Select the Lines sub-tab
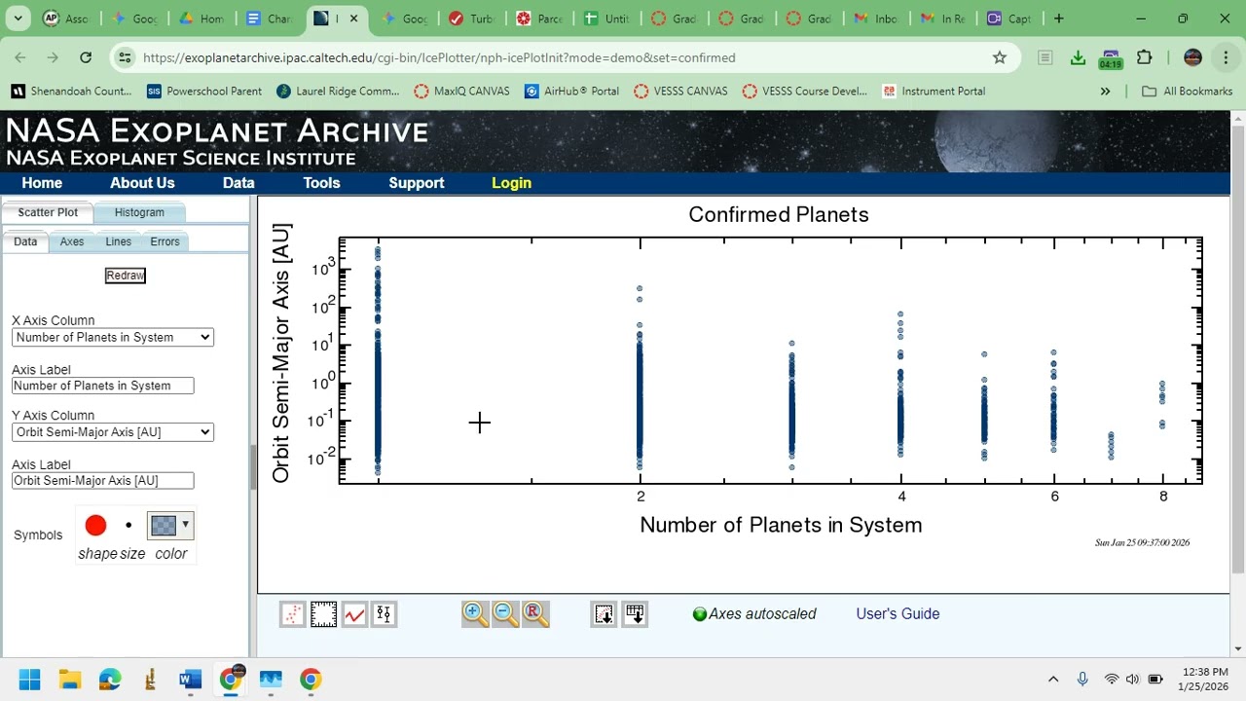Screen dimensions: 1246x701 point(118,241)
